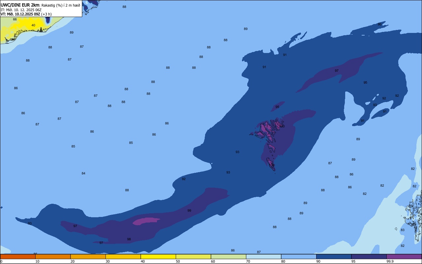Select the '84' humidity value on the map
The height and width of the screenshot is (264, 422).
click(83, 173)
